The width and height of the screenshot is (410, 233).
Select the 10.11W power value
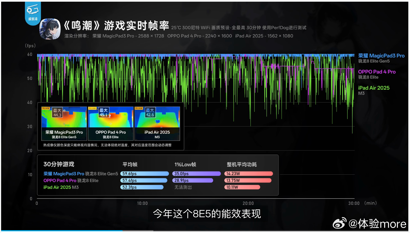(232, 187)
